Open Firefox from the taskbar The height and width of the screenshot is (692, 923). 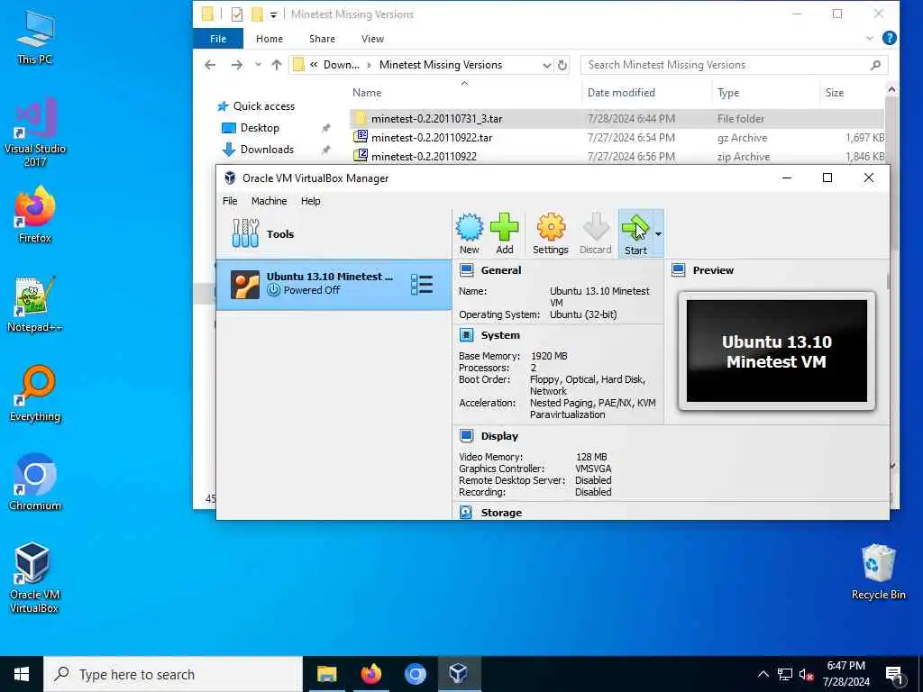tap(370, 674)
